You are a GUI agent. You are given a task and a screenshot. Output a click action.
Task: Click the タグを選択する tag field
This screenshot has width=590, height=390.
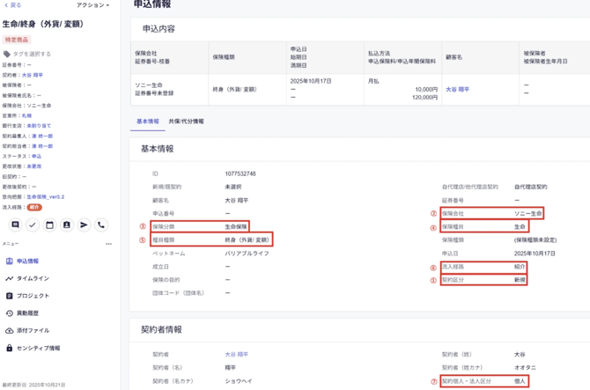pyautogui.click(x=32, y=54)
